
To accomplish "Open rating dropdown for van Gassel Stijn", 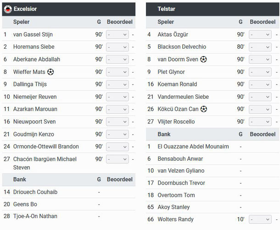I will 118,34.
